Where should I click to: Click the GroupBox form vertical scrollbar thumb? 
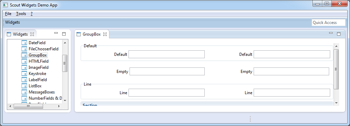[x=336, y=69]
